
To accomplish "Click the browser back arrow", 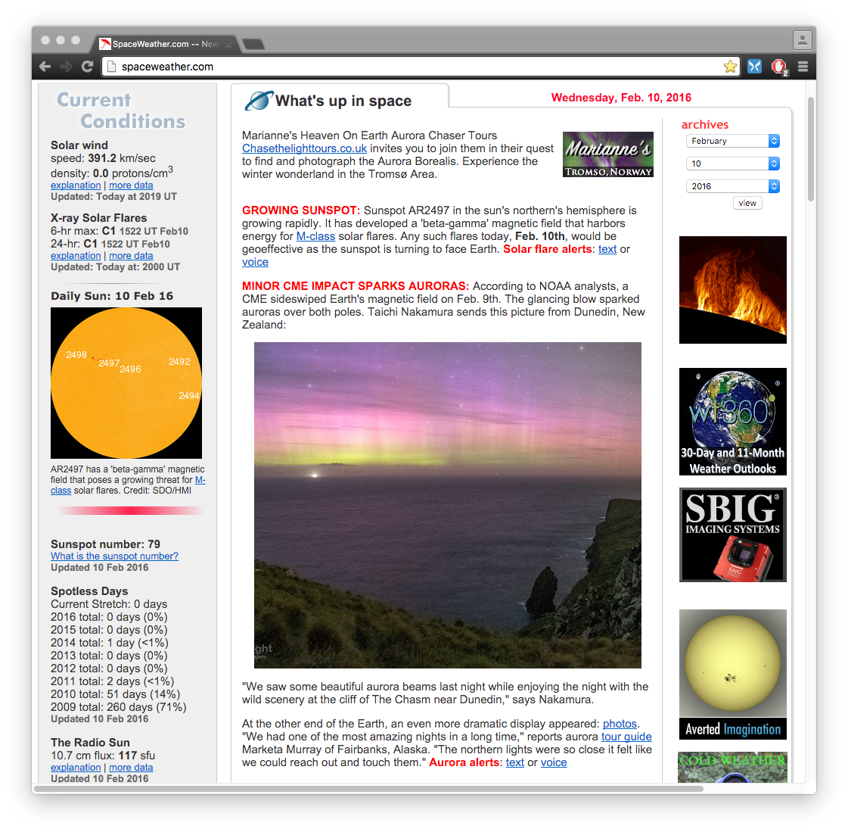I will click(x=45, y=67).
